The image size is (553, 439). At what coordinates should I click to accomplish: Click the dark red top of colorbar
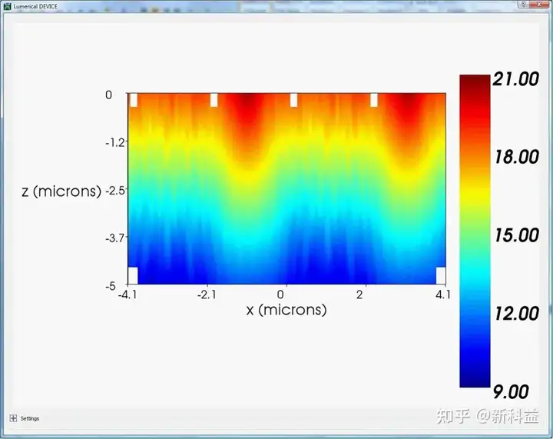click(x=475, y=81)
